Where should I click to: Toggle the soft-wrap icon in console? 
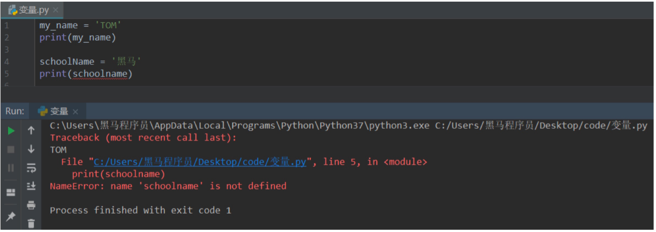point(31,168)
